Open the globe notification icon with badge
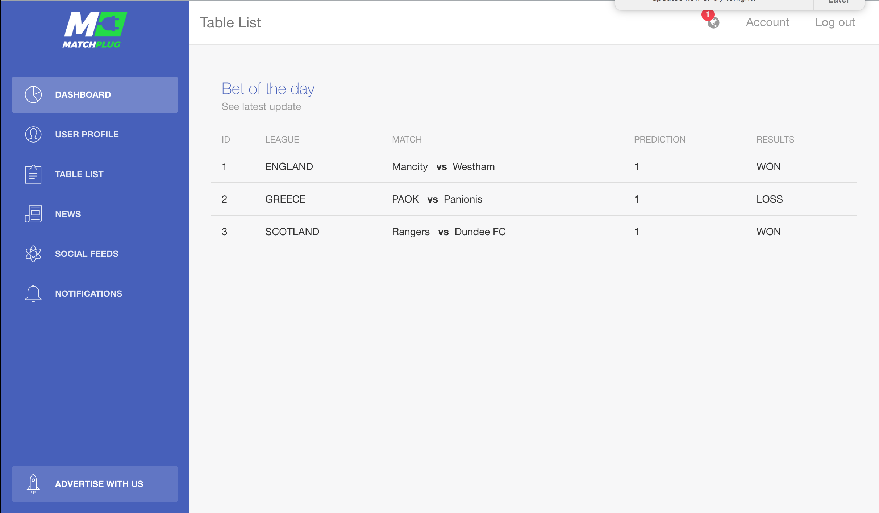 coord(713,21)
